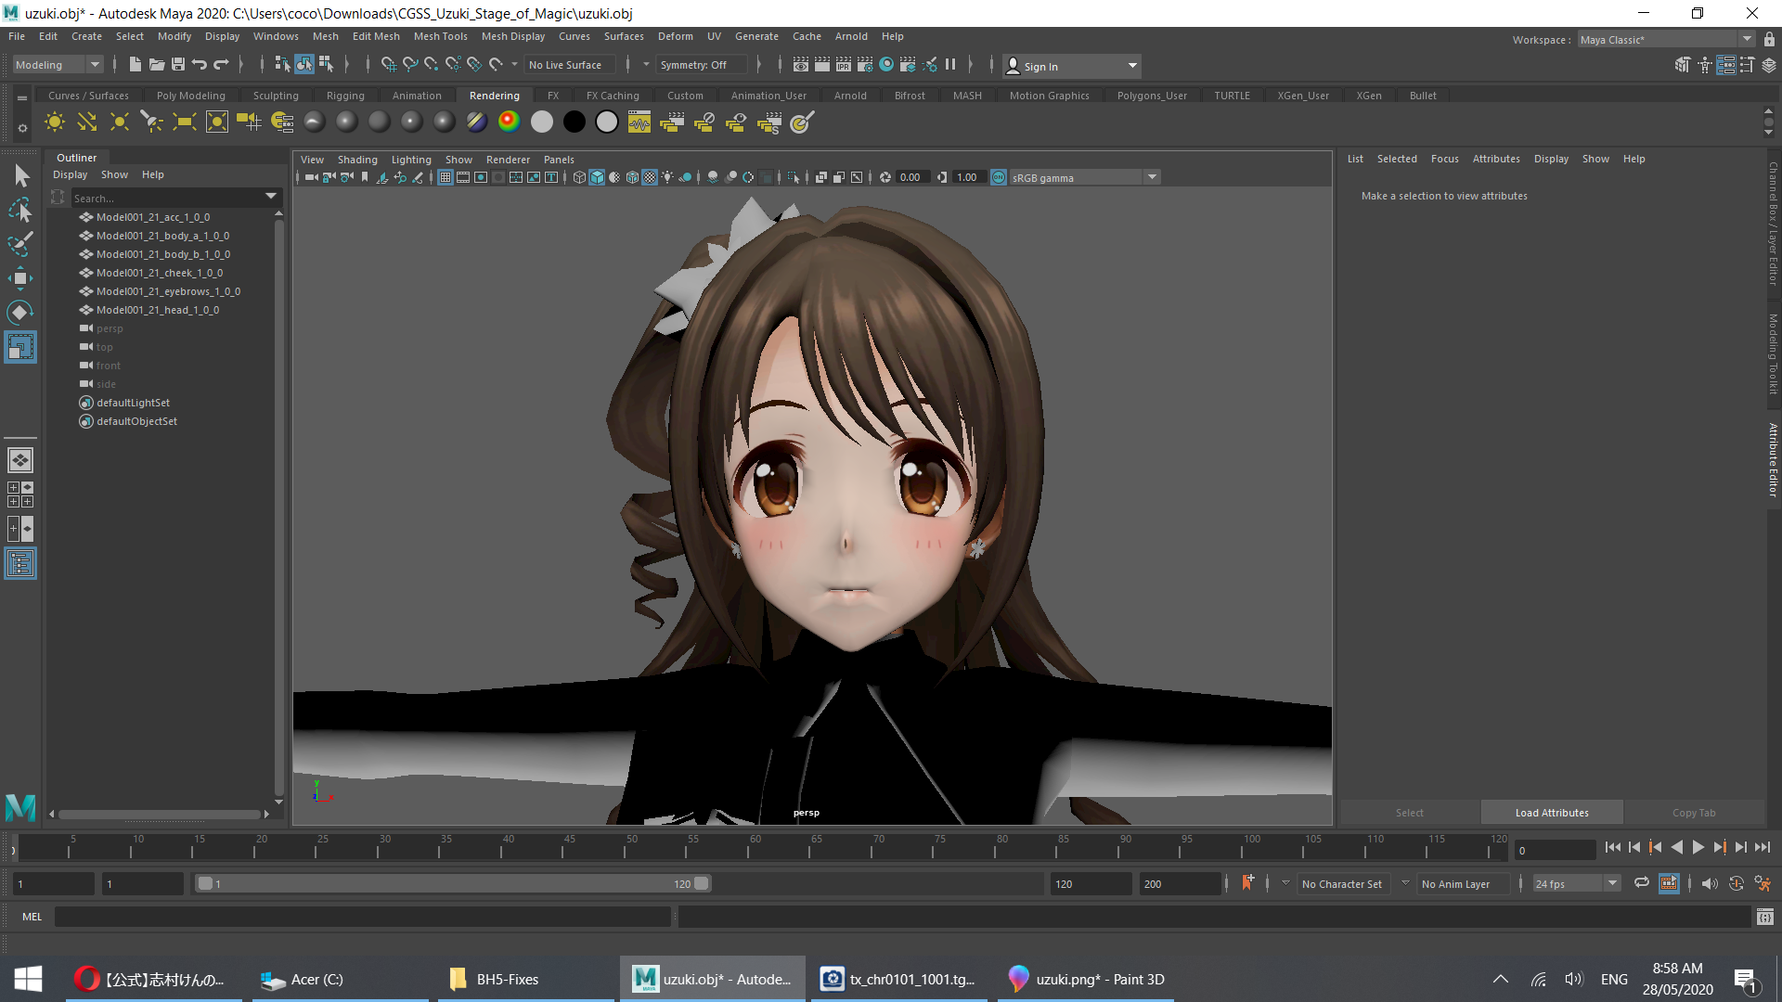Open the Render View icon
Screen dimensions: 1782x1002
(x=800, y=64)
